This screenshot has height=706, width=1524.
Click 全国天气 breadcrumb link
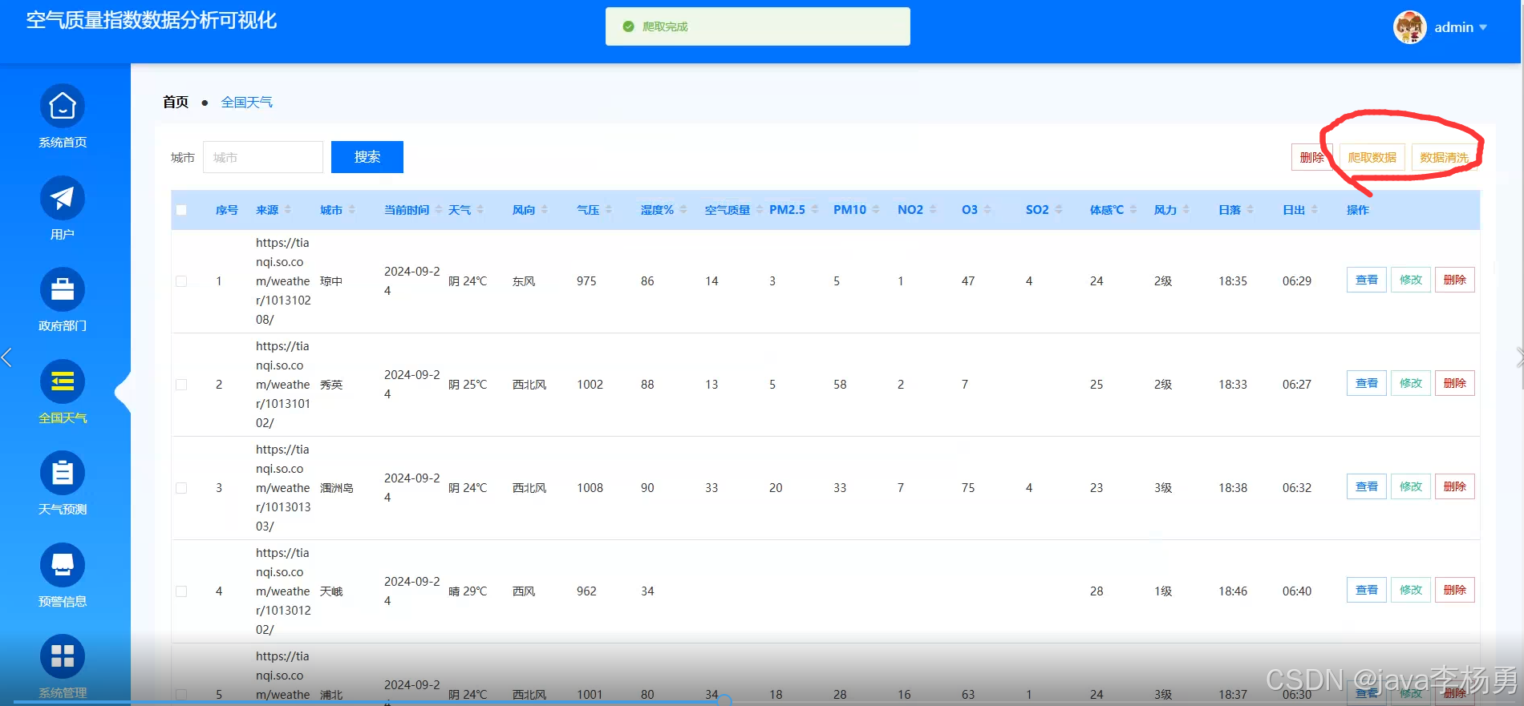247,102
